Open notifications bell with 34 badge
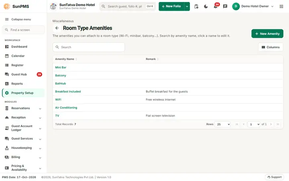The width and height of the screenshot is (289, 181). (x=216, y=6)
